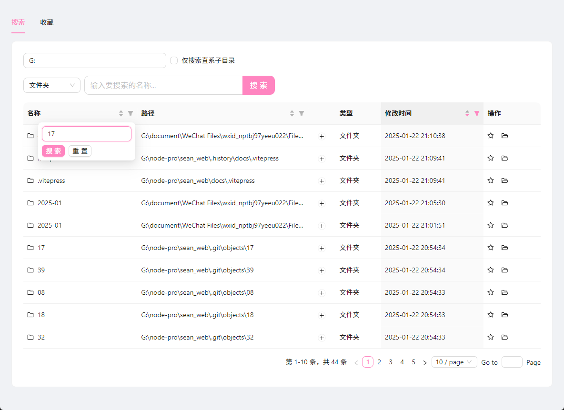Image resolution: width=564 pixels, height=410 pixels.
Task: Click the large pink 搜索 button
Action: 259,85
